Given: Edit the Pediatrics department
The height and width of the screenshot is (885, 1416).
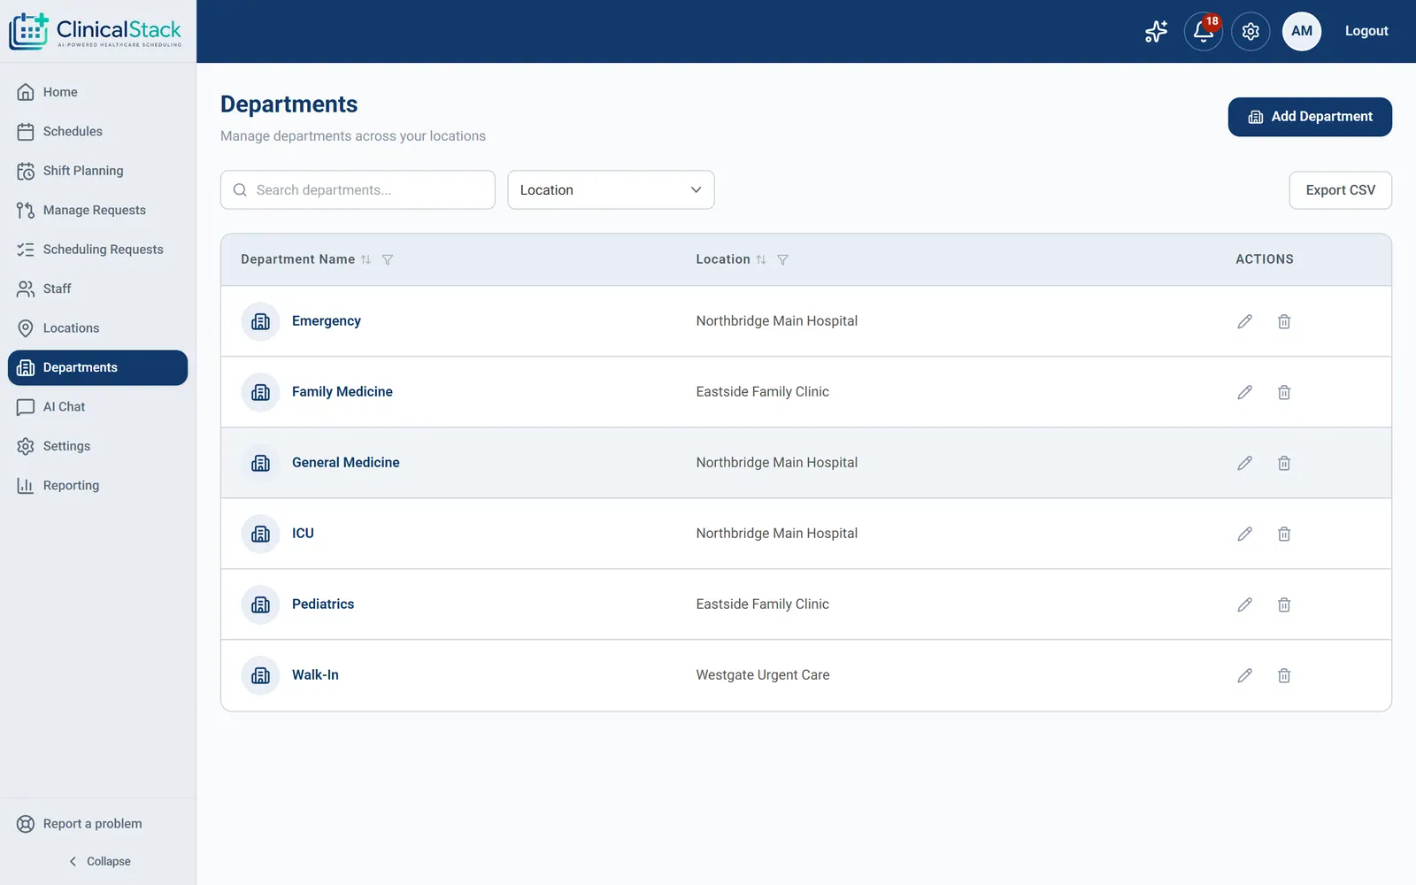Looking at the screenshot, I should (x=1244, y=604).
